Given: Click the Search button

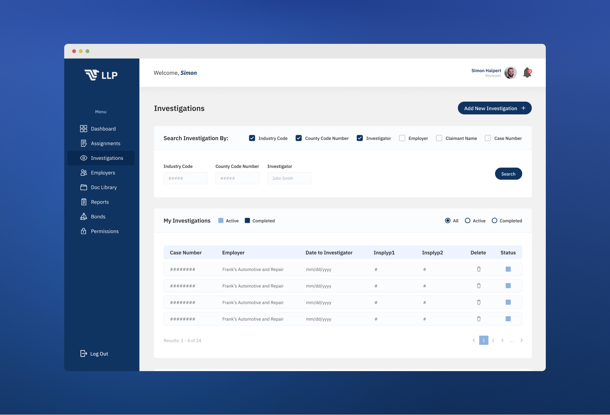Looking at the screenshot, I should pyautogui.click(x=508, y=174).
